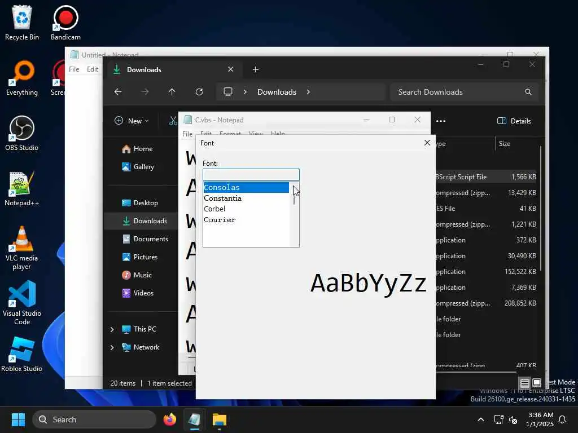Expand the address bar chevron after Downloads

[308, 92]
